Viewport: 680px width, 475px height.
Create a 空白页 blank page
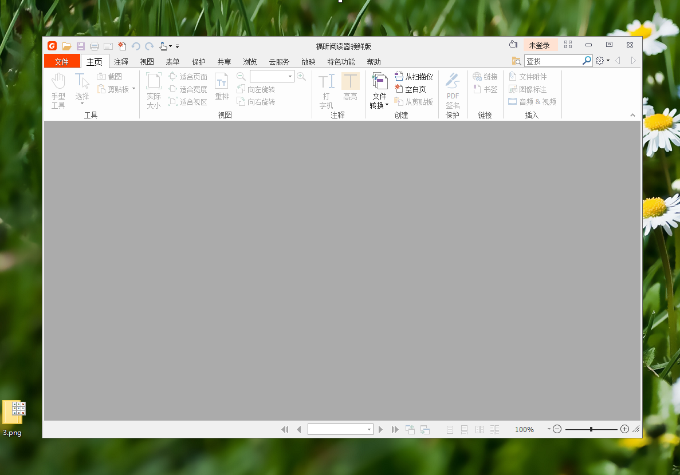point(410,89)
